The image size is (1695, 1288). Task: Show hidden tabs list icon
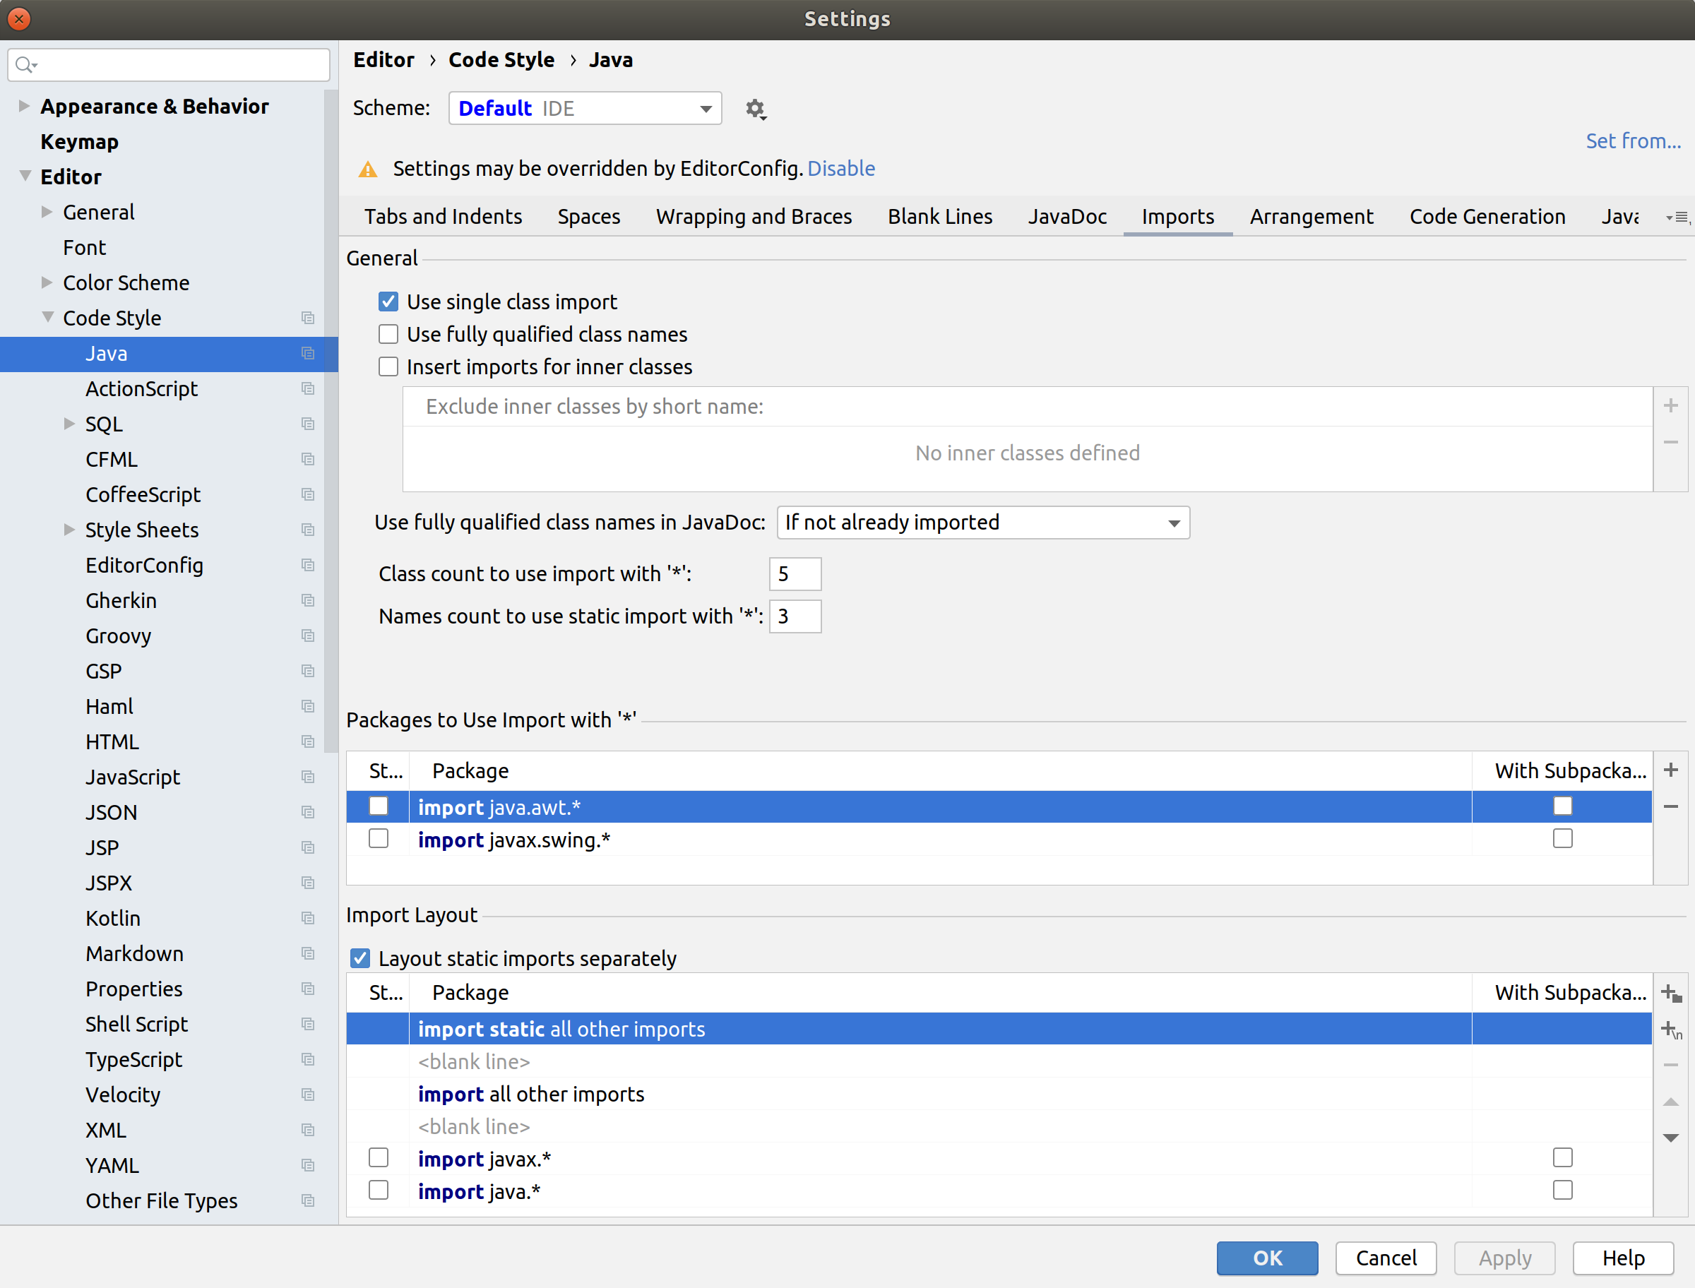click(1677, 217)
